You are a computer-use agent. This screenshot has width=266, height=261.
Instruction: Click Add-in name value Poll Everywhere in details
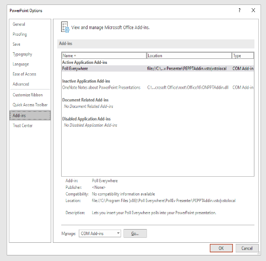pos(105,181)
